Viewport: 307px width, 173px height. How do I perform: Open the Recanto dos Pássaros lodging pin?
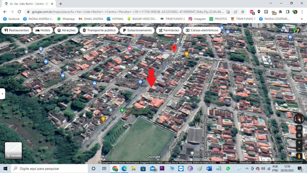pyautogui.click(x=129, y=49)
